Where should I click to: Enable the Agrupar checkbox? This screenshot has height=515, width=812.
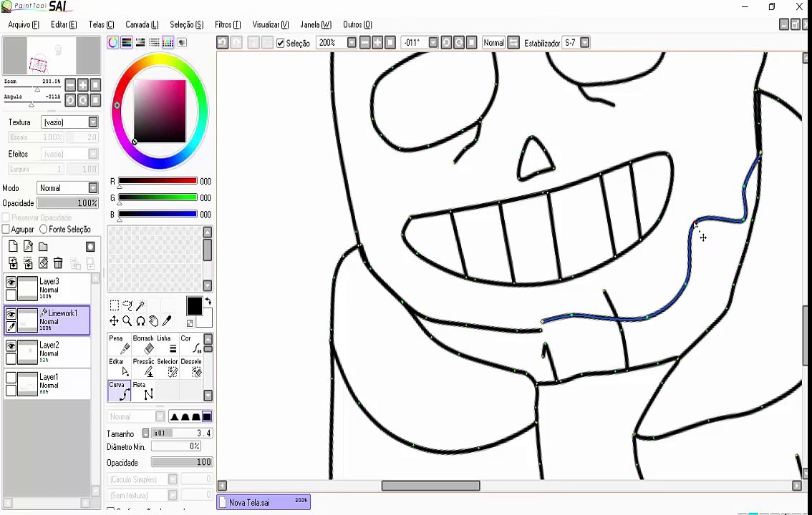6,229
